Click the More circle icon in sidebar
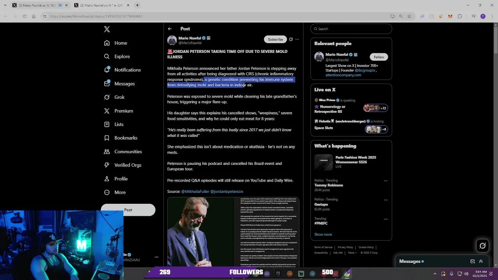Viewport: 498px width, 280px height. 107,192
